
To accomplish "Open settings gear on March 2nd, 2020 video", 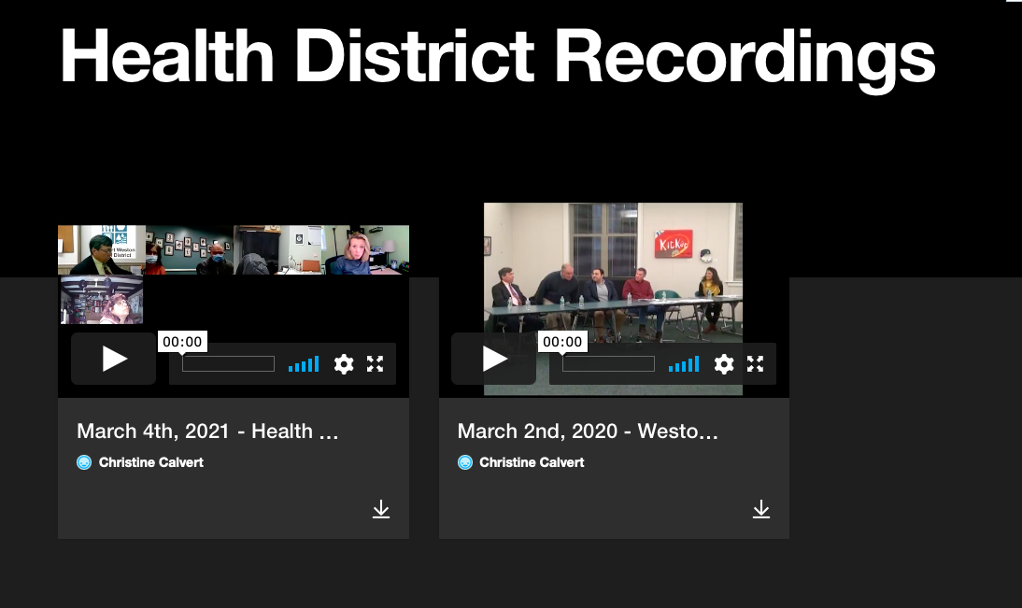I will [x=724, y=364].
